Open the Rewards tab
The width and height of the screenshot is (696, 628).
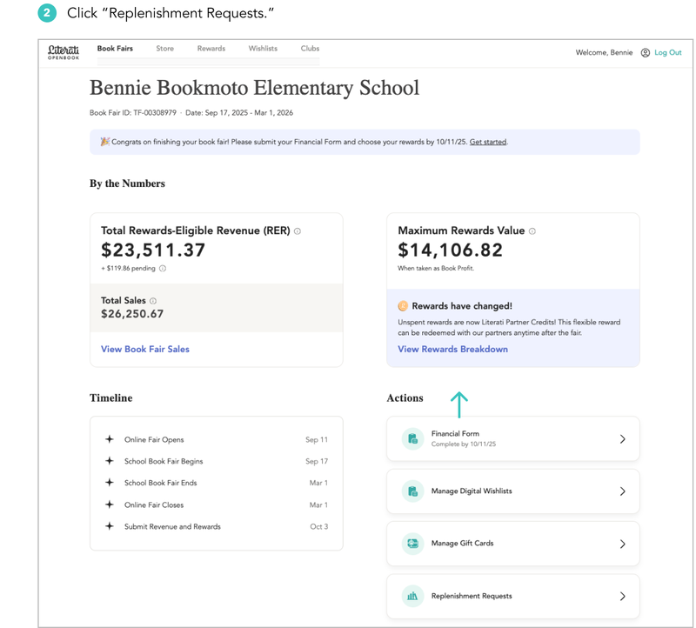coord(211,49)
